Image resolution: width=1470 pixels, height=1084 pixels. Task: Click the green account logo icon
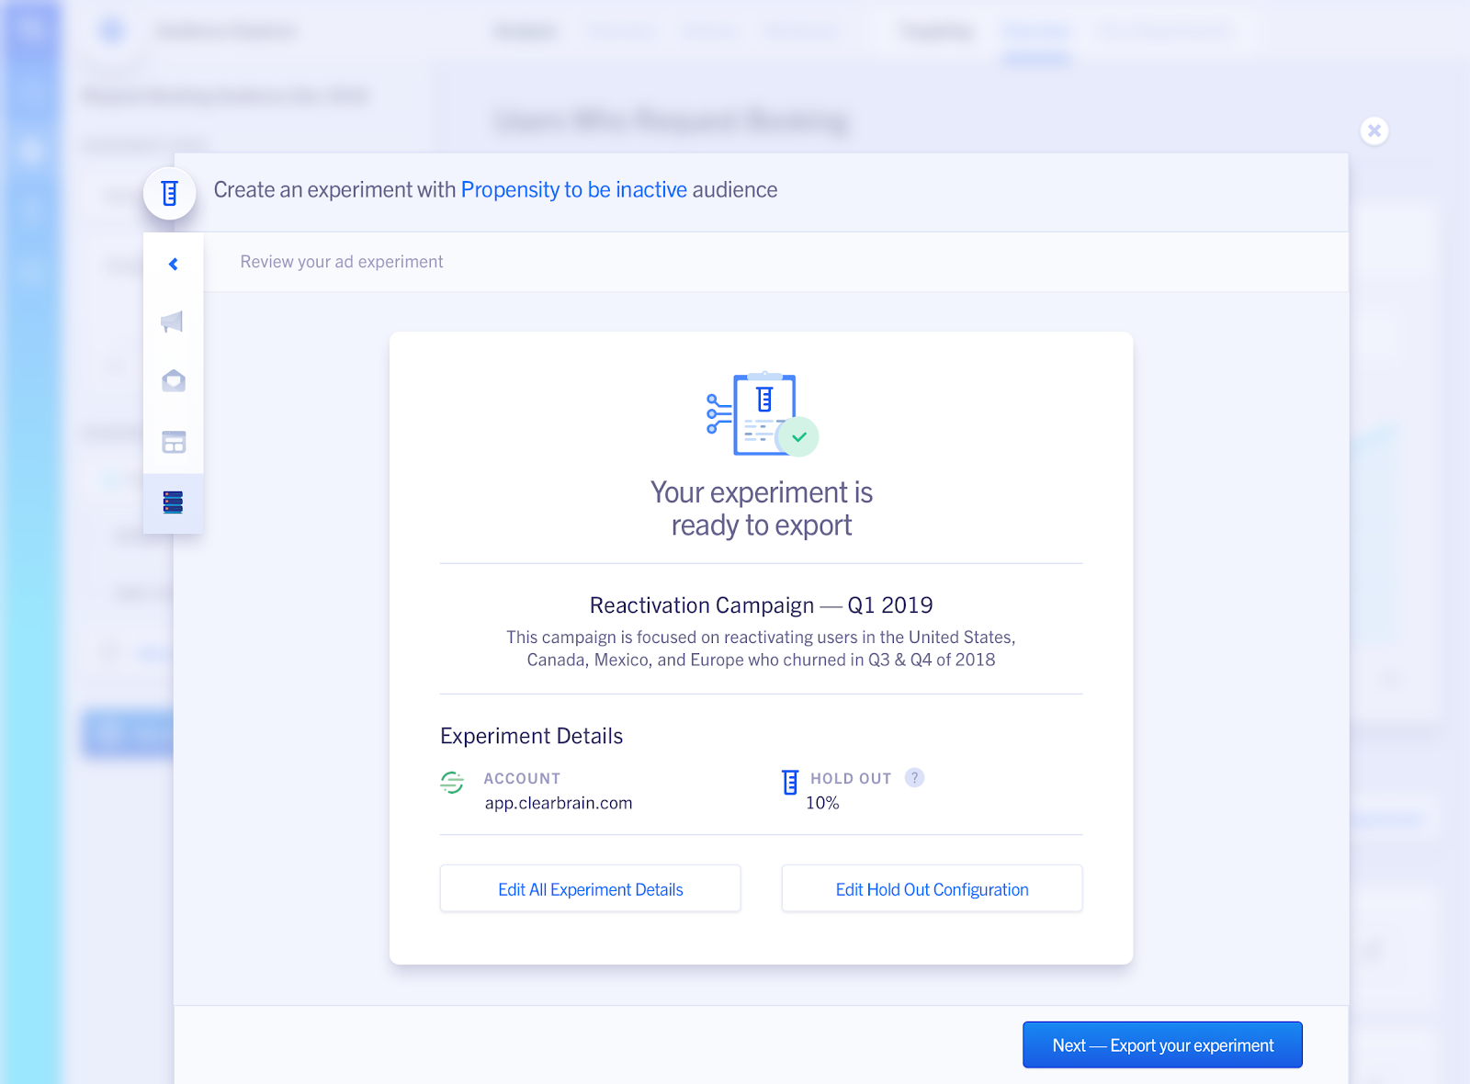[x=452, y=783]
